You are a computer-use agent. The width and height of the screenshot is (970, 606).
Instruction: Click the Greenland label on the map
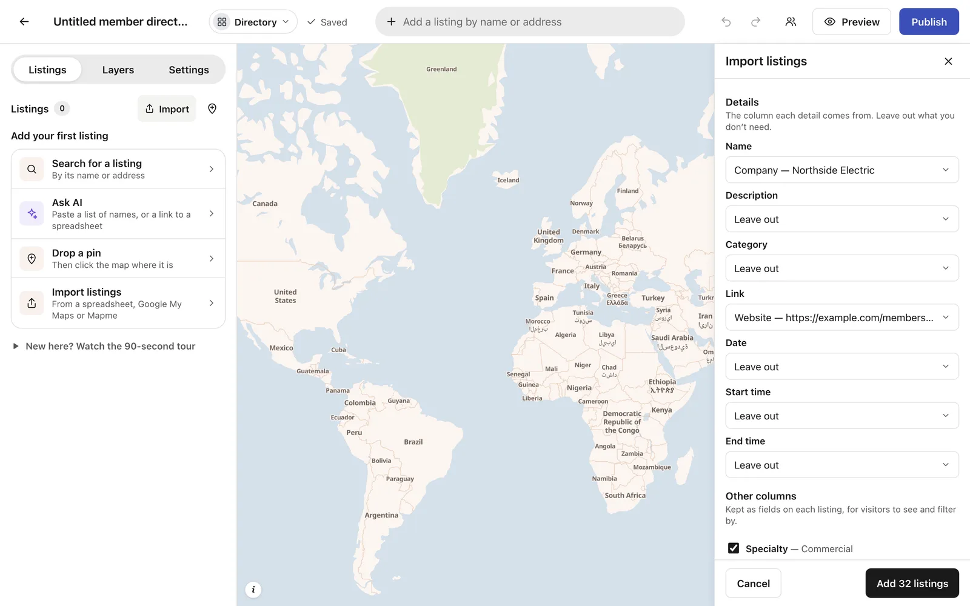pos(441,69)
